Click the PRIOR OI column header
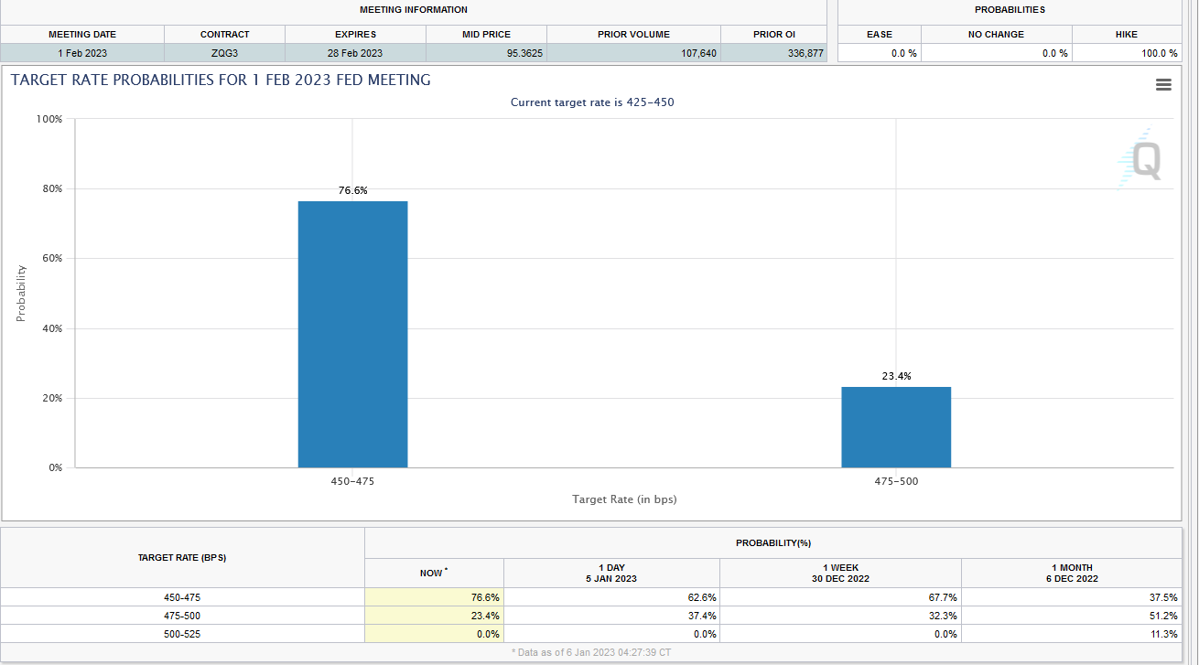The height and width of the screenshot is (665, 1199). [774, 34]
